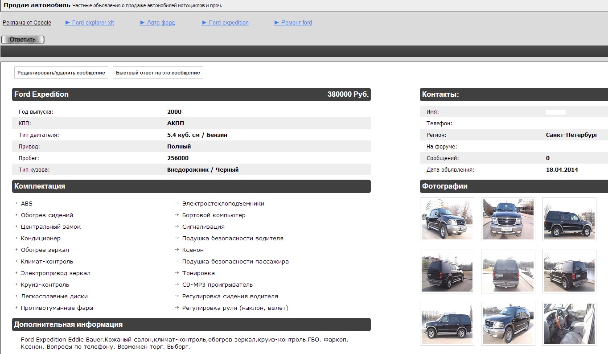
Task: Click the Климат-контроль equipment item
Action: click(47, 262)
